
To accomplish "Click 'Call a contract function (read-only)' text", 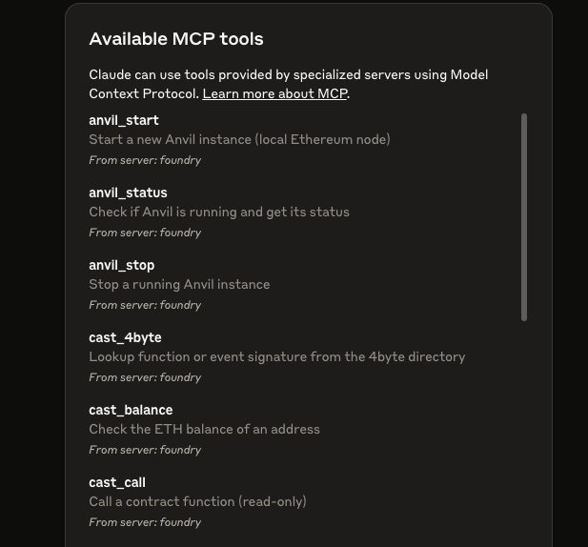I will 197,501.
